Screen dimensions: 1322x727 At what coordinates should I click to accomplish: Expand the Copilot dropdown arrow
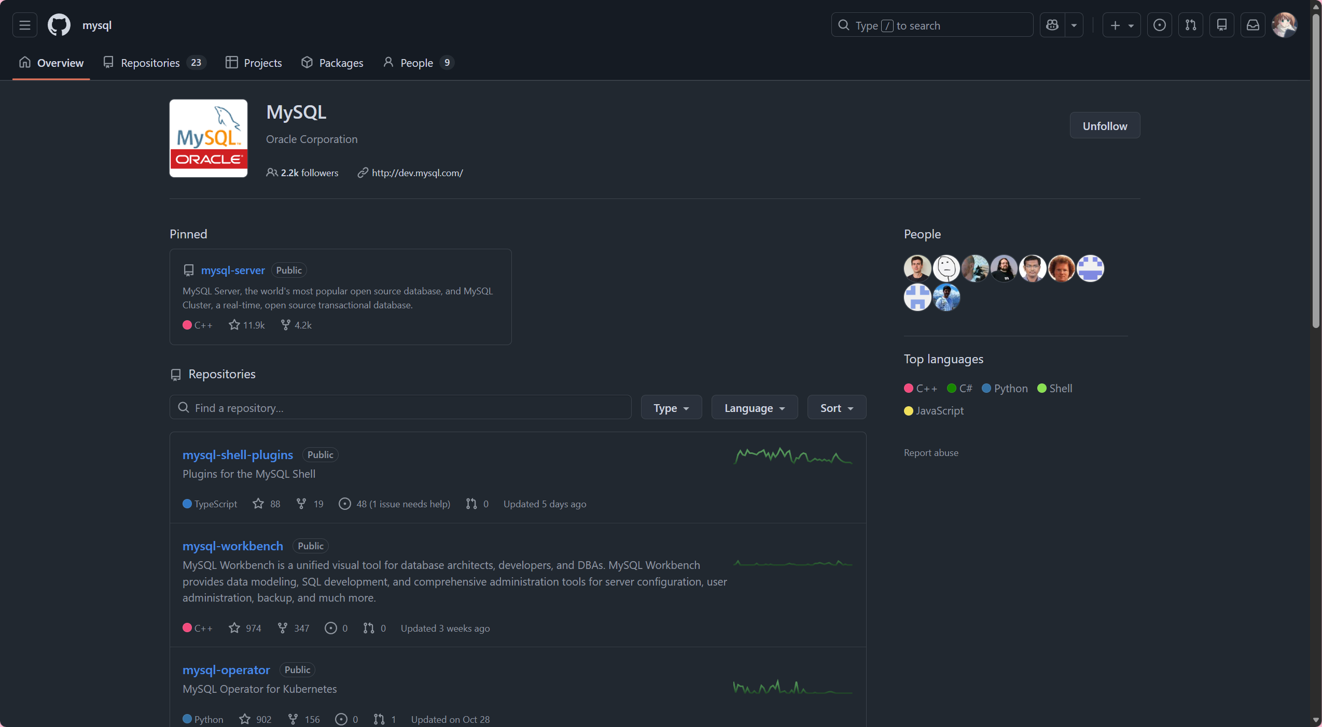coord(1074,25)
